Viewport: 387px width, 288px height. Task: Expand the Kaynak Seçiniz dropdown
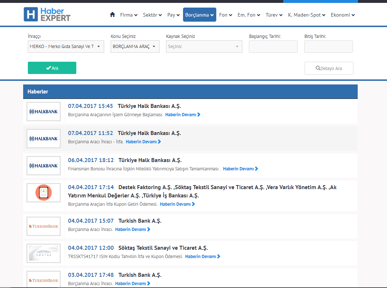tap(204, 47)
